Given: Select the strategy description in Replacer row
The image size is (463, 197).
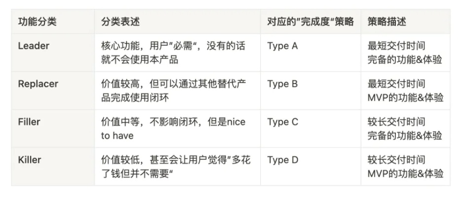Looking at the screenshot, I should coord(405,91).
